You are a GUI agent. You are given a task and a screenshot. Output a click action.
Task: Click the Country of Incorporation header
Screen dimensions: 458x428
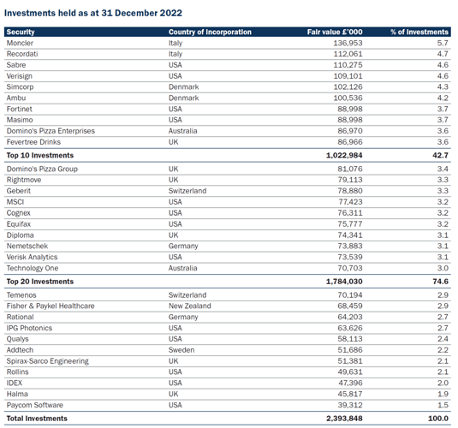(210, 32)
